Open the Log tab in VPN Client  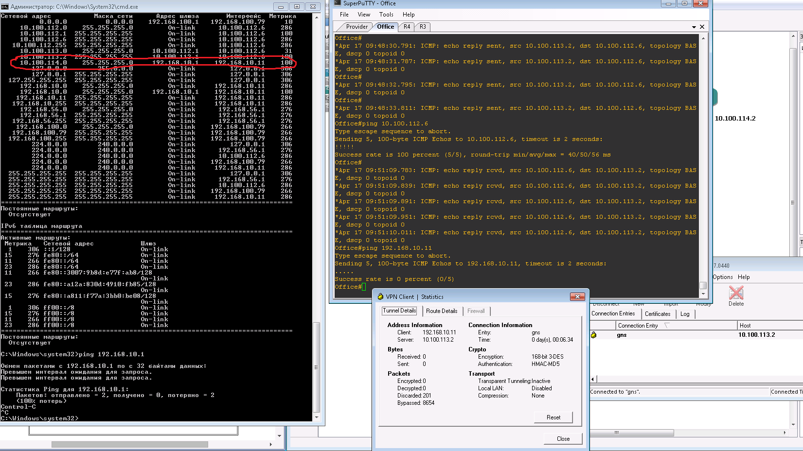tap(685, 314)
